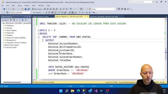
Task: Expand the Security node
Action: 4,28
